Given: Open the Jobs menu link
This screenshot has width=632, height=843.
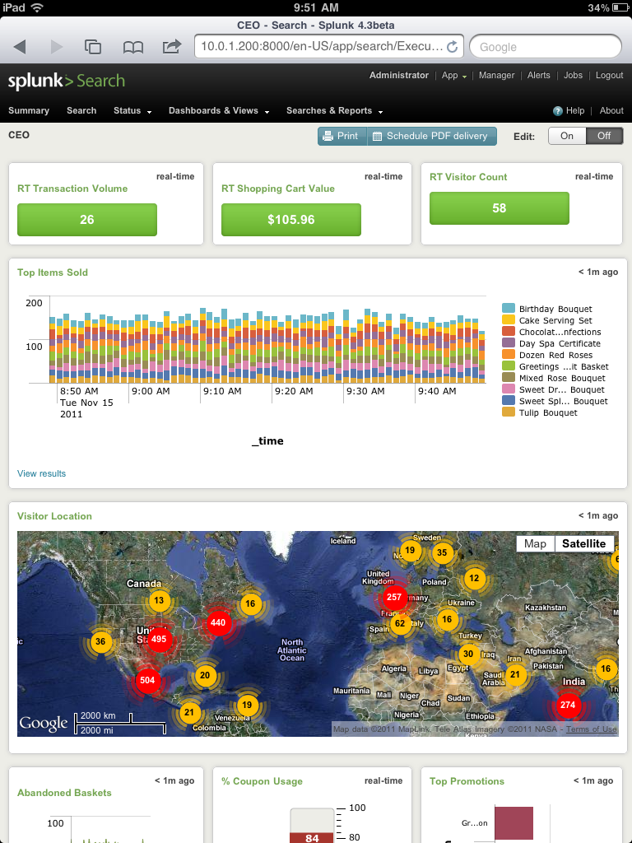Looking at the screenshot, I should coord(573,75).
